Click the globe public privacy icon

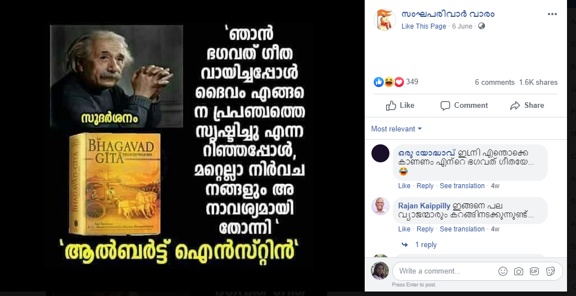481,26
